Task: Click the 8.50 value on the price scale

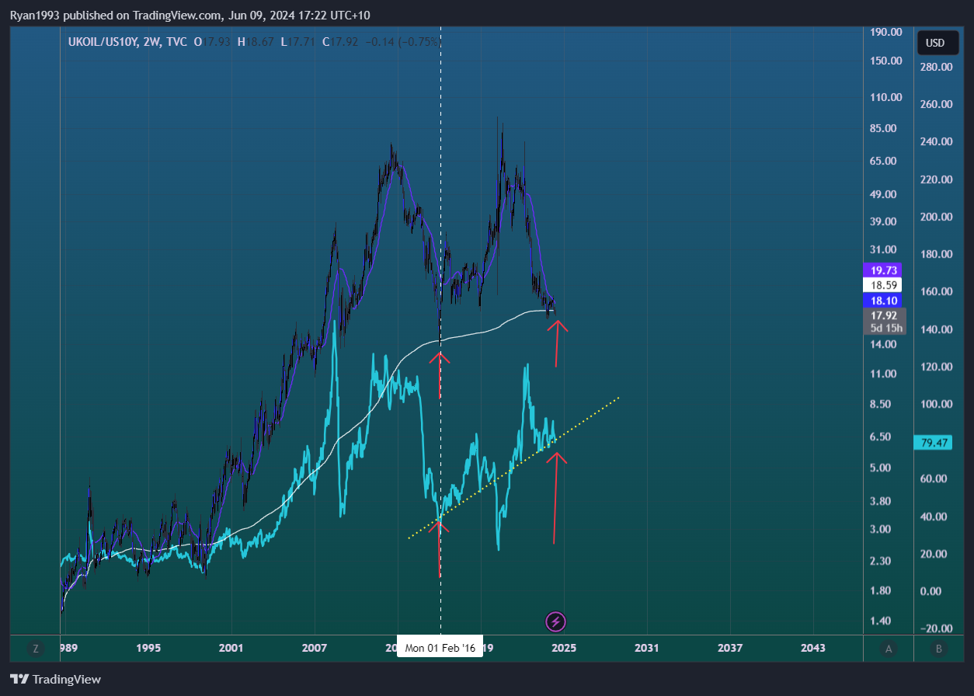Action: coord(881,404)
